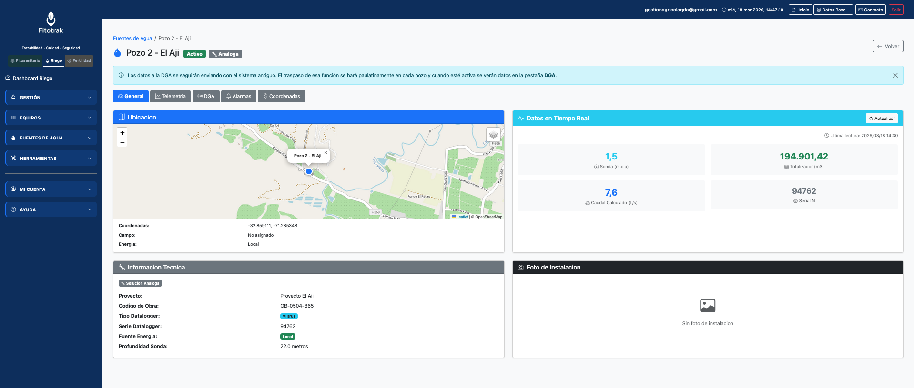Open the Alarmas tab
The image size is (914, 388).
(x=239, y=96)
